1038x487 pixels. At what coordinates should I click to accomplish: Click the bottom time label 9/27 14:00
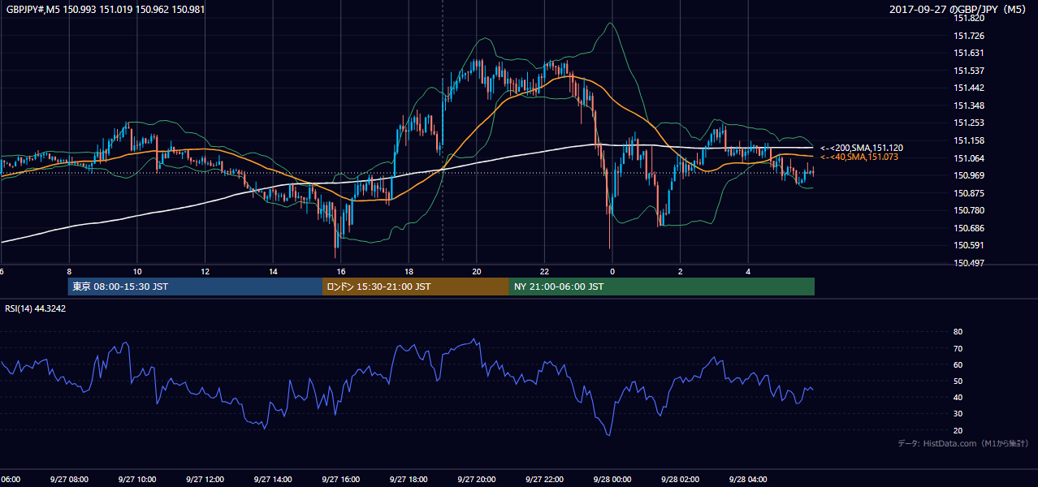pos(273,479)
